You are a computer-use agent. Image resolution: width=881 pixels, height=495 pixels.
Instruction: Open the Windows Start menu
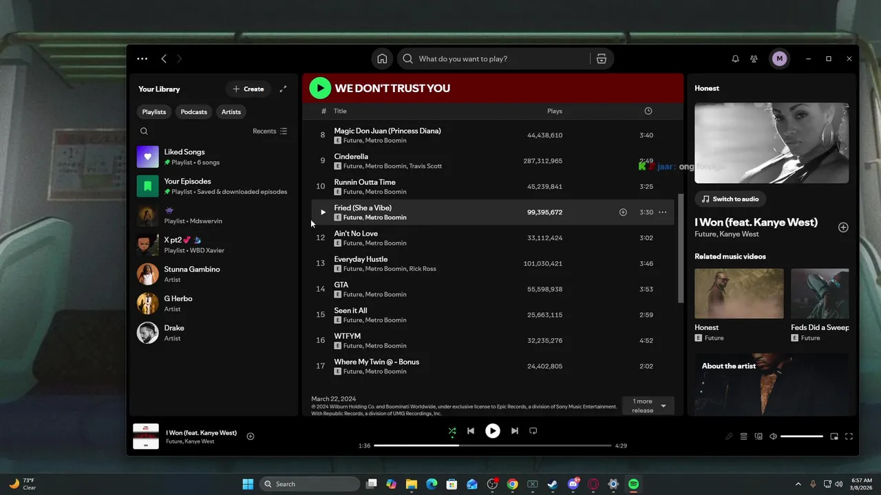pos(248,484)
